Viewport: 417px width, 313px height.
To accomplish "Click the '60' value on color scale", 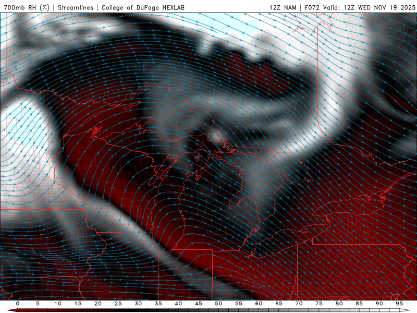I will (259, 304).
